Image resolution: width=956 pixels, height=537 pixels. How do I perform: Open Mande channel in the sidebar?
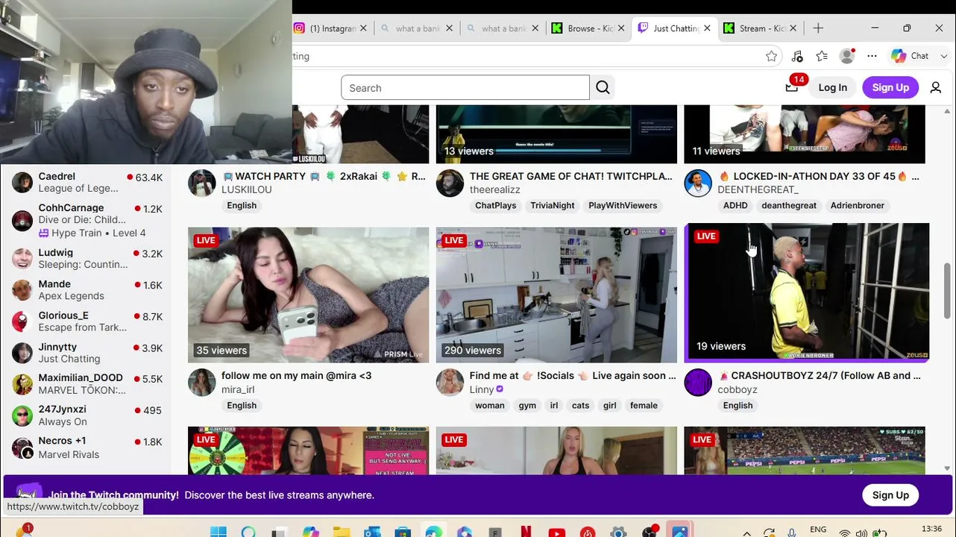(x=87, y=290)
